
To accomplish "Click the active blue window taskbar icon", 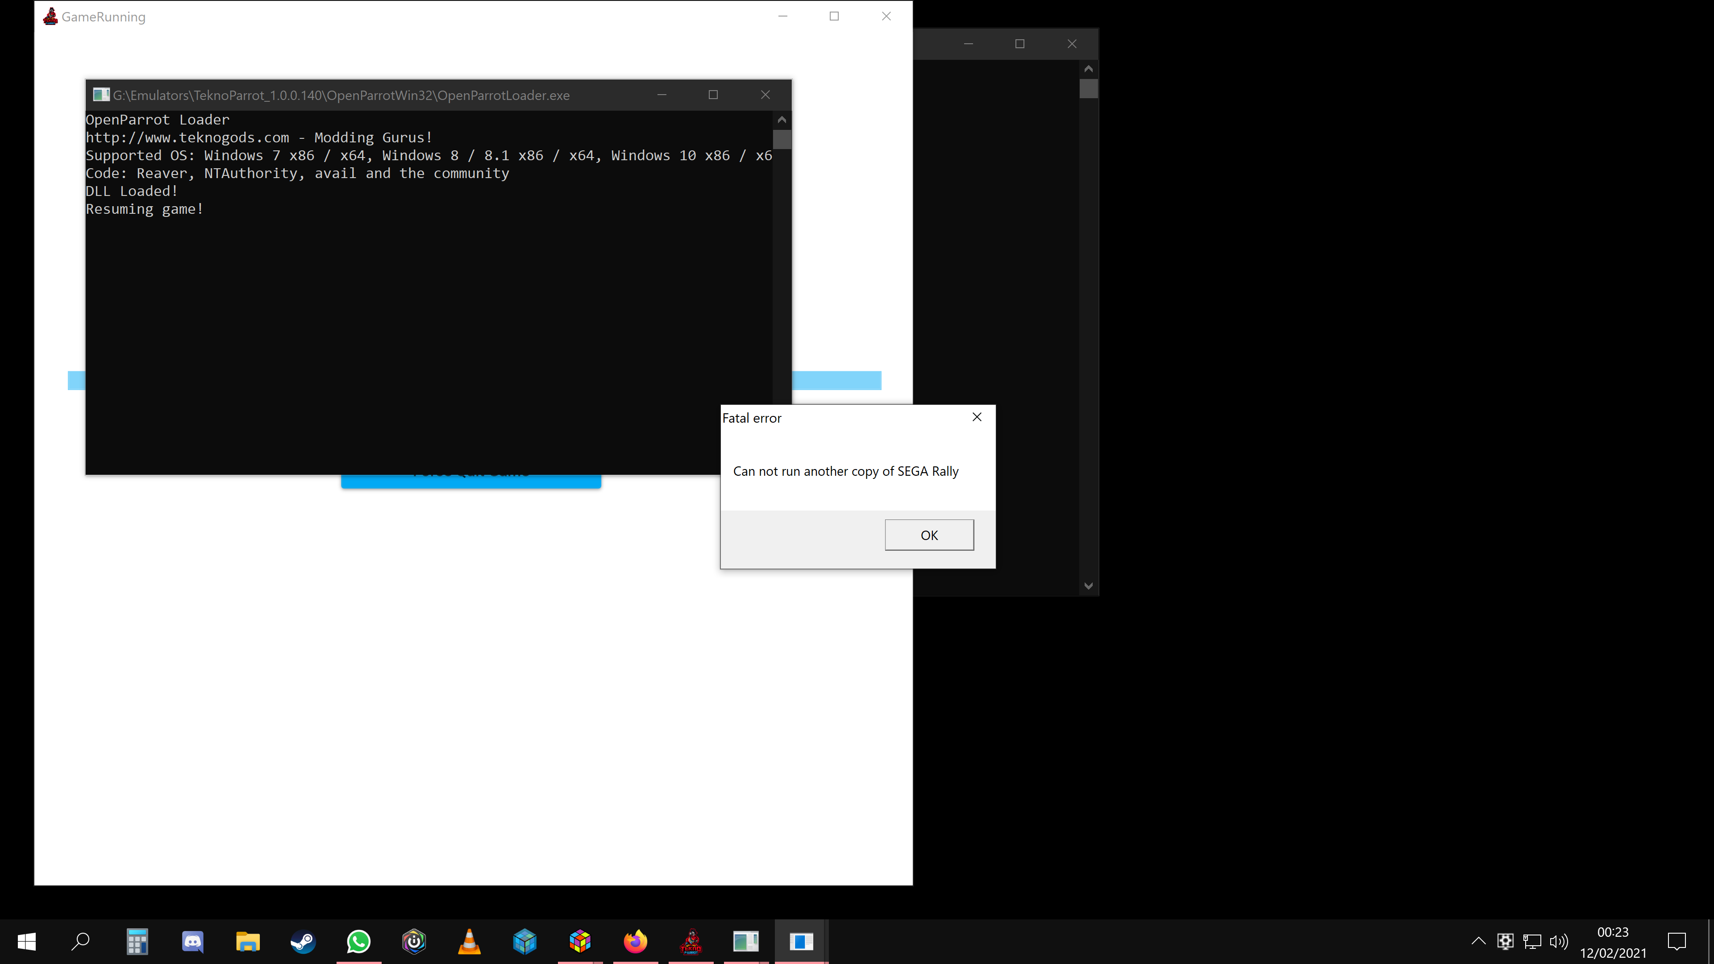I will pyautogui.click(x=801, y=941).
